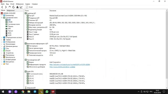Open WhatsApp from the taskbar
This screenshot has height=94, width=168.
(x=47, y=92)
